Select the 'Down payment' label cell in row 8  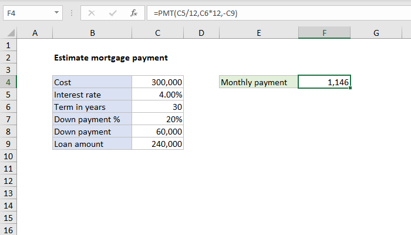92,132
